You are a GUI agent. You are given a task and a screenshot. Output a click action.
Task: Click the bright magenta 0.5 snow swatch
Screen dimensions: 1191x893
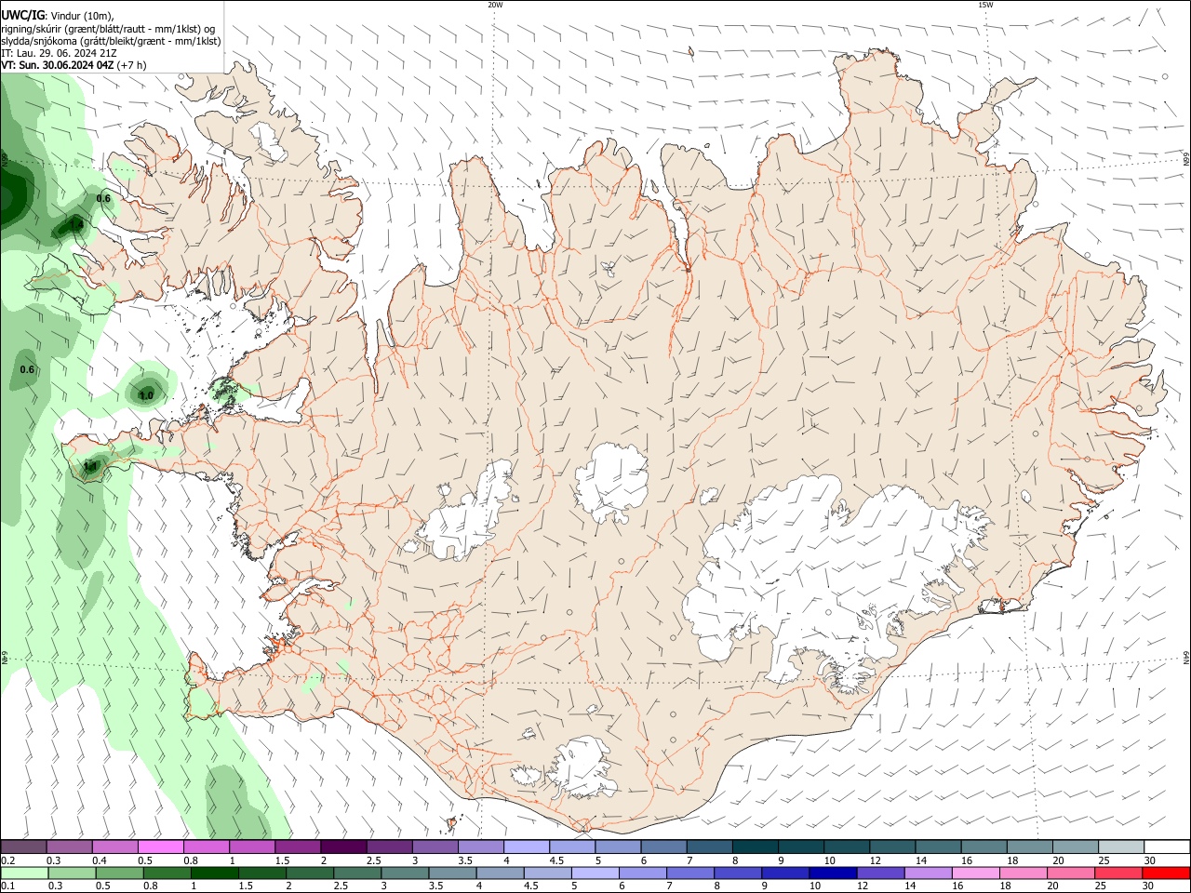160,846
